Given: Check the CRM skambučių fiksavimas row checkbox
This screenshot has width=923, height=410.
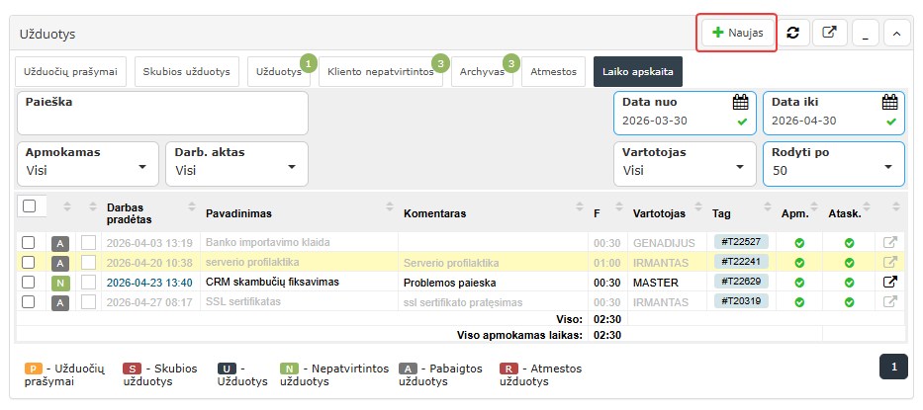Looking at the screenshot, I should coord(29,283).
